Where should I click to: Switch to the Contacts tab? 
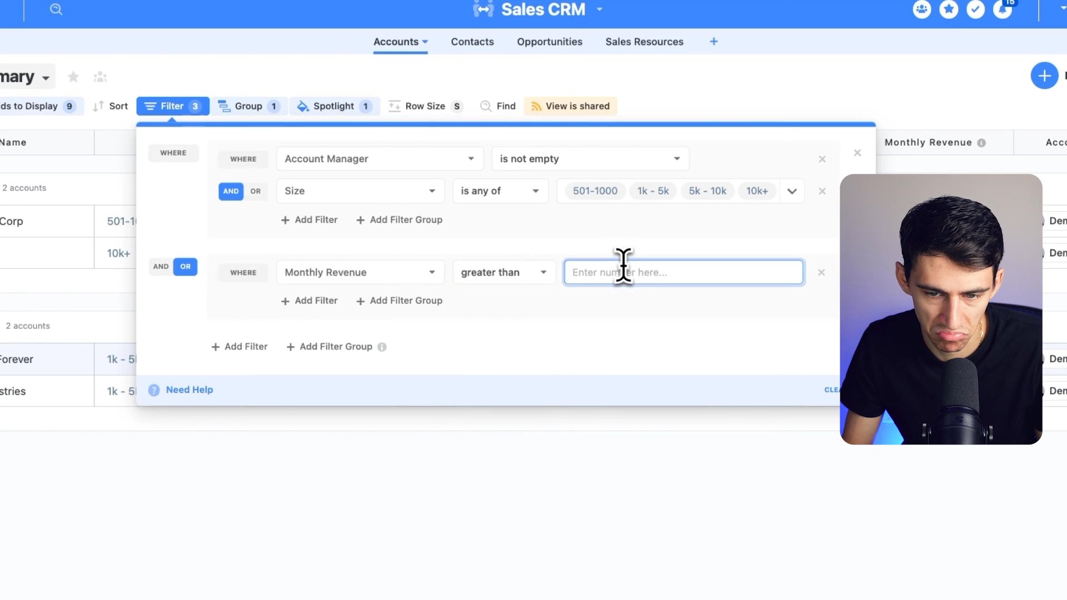[472, 42]
